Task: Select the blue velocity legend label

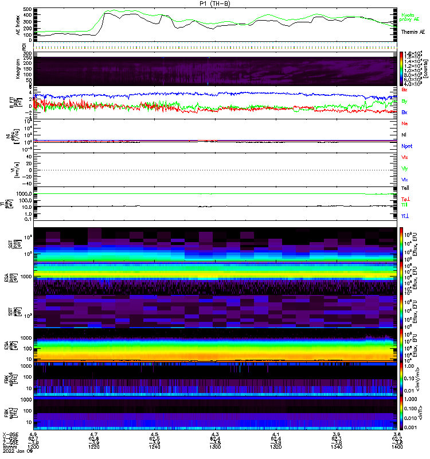Action: pyautogui.click(x=405, y=180)
